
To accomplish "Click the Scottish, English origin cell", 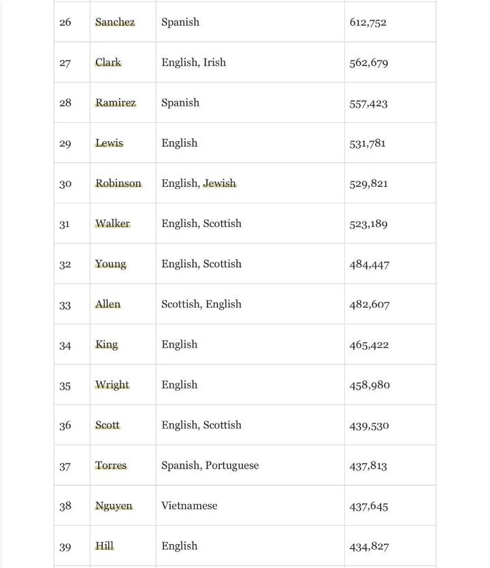I will [201, 304].
